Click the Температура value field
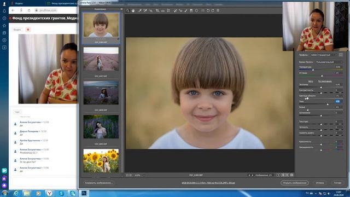This screenshot has width=350, height=197. tap(339, 67)
